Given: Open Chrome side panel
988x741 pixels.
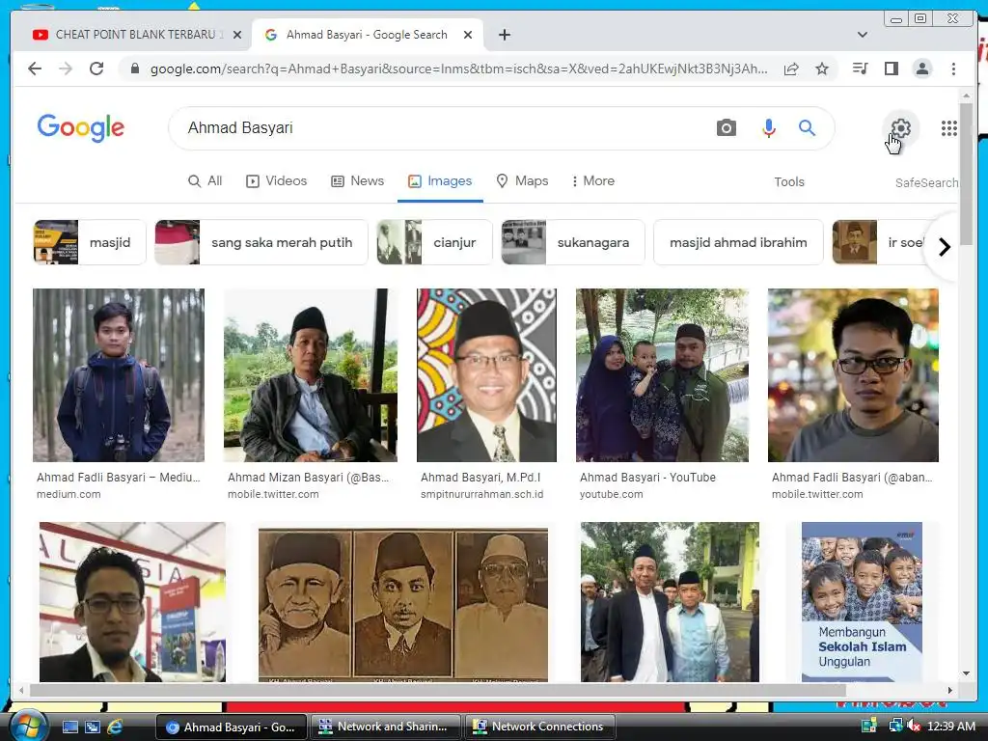Looking at the screenshot, I should point(891,69).
